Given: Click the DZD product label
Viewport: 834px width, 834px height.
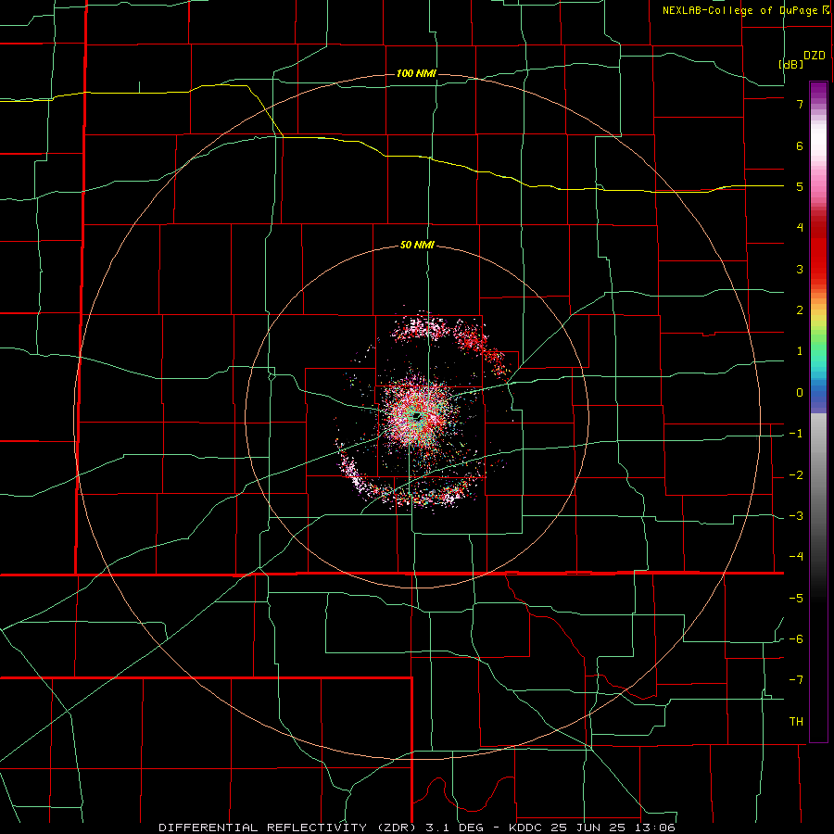Looking at the screenshot, I should (815, 56).
